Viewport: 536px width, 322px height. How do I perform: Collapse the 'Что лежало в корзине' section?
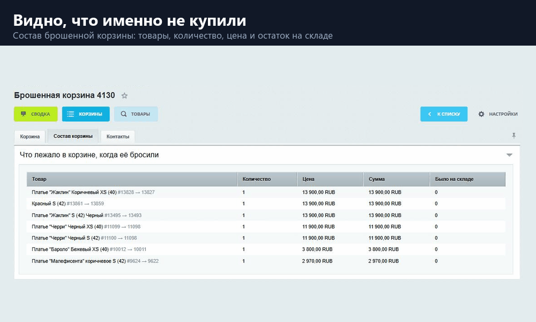coord(509,155)
